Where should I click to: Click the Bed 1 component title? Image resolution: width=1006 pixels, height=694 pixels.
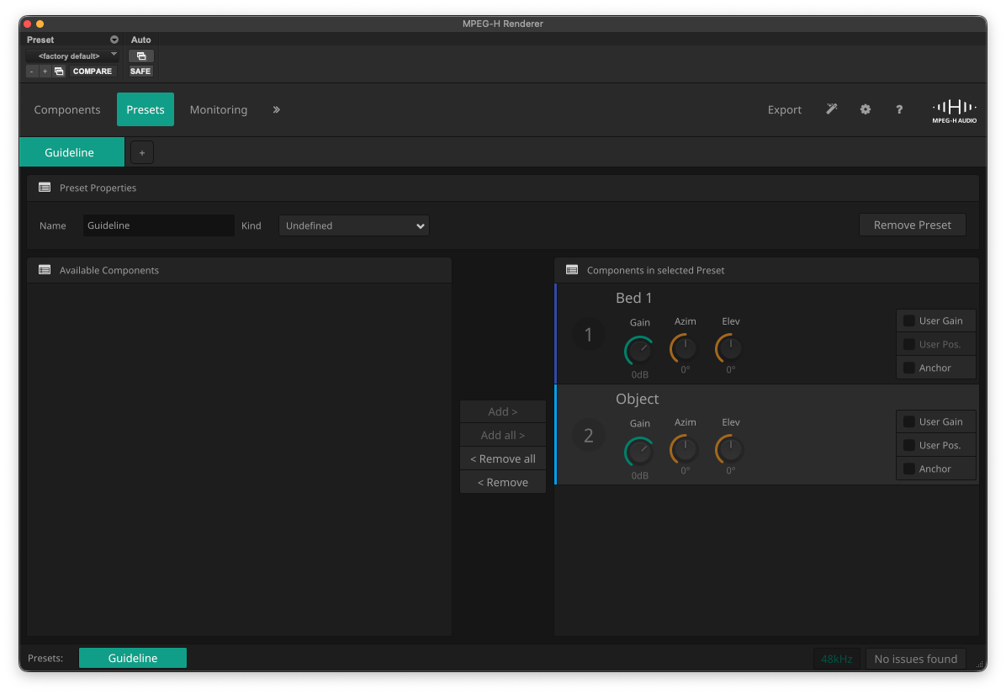pos(633,298)
